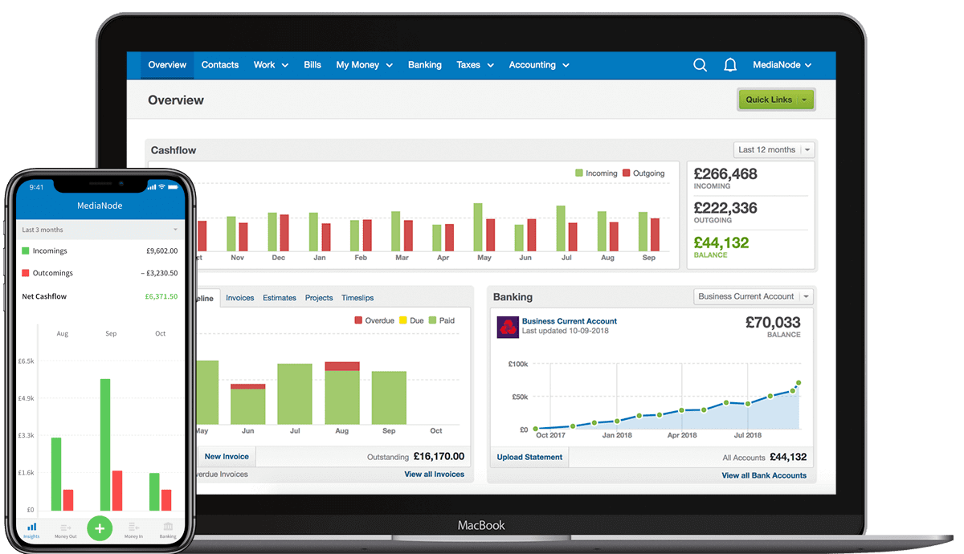Open the Work dropdown menu
This screenshot has width=964, height=554.
271,65
